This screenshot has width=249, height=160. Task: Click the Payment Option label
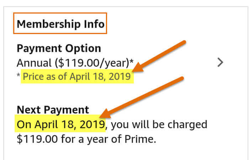pos(59,48)
